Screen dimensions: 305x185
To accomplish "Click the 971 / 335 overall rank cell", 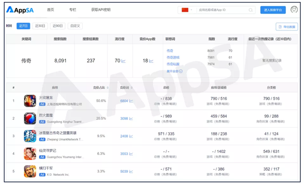I will pos(166,134).
